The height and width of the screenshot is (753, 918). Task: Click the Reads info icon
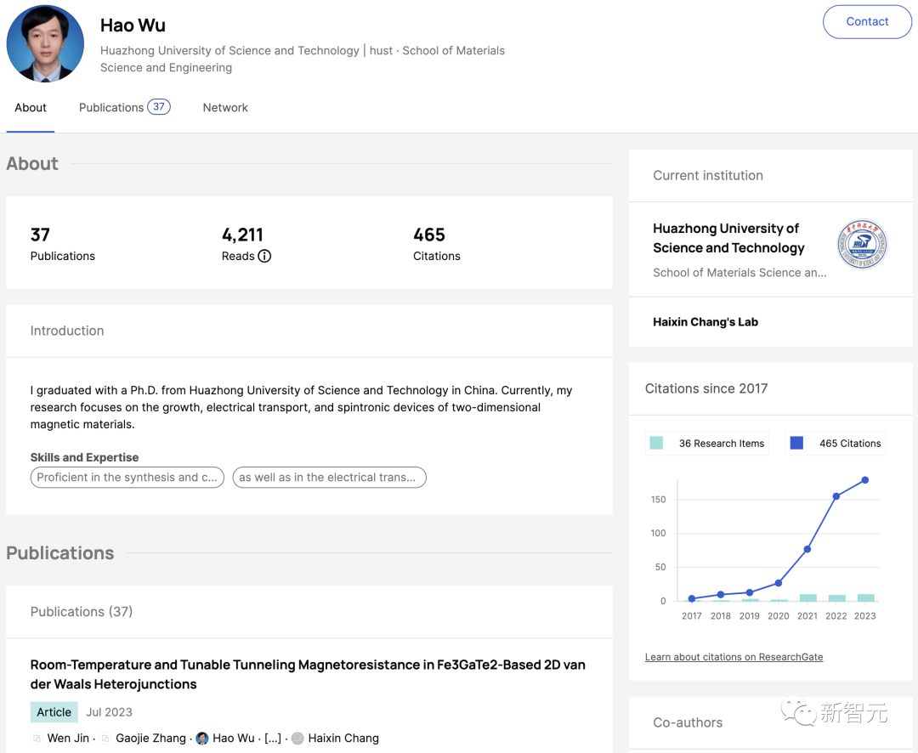click(x=264, y=256)
